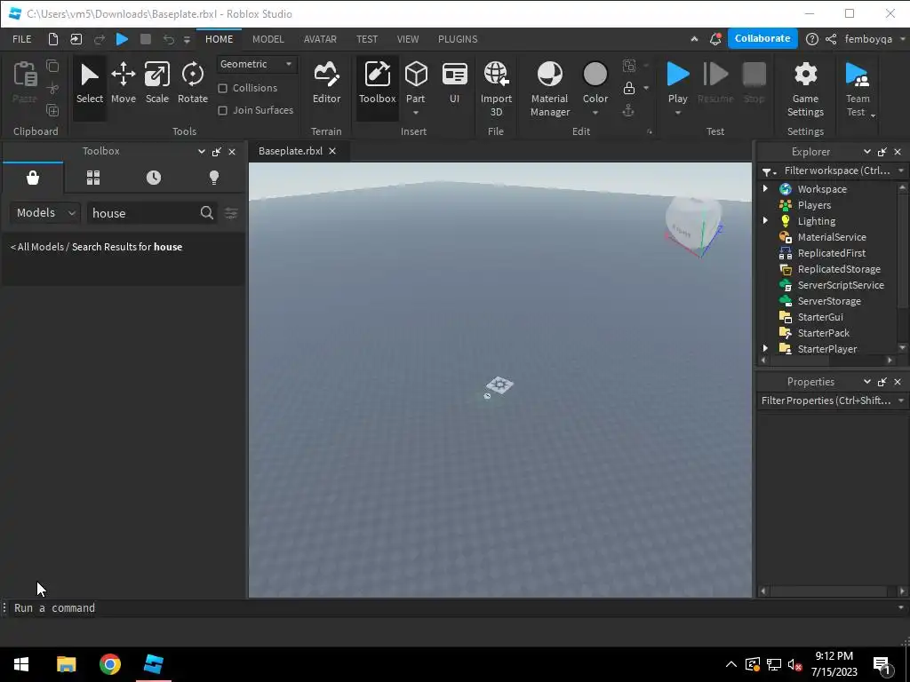Screen dimensions: 910x682
Task: Open the Explorer panel options chevron
Action: pyautogui.click(x=867, y=151)
